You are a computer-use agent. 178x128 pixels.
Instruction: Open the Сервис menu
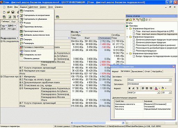43,7
